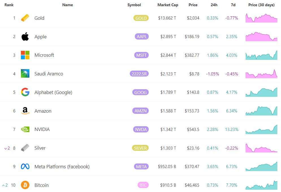
Task: Click Saudi Aramco's 24h change -1.05%
Action: tap(213, 74)
